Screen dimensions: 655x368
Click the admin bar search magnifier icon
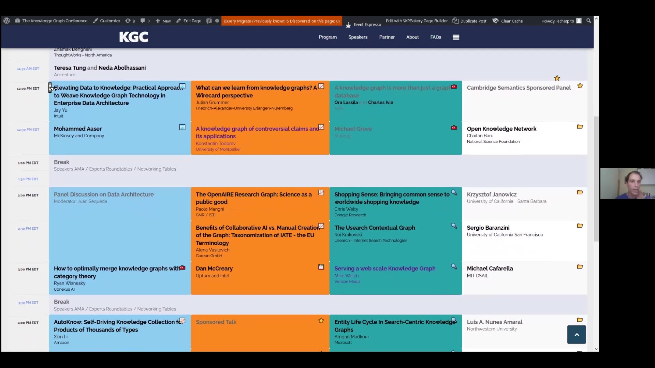[588, 21]
